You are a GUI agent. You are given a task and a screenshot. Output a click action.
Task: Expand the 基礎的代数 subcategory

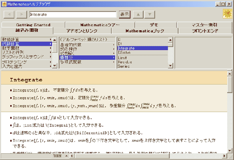coord(87,45)
